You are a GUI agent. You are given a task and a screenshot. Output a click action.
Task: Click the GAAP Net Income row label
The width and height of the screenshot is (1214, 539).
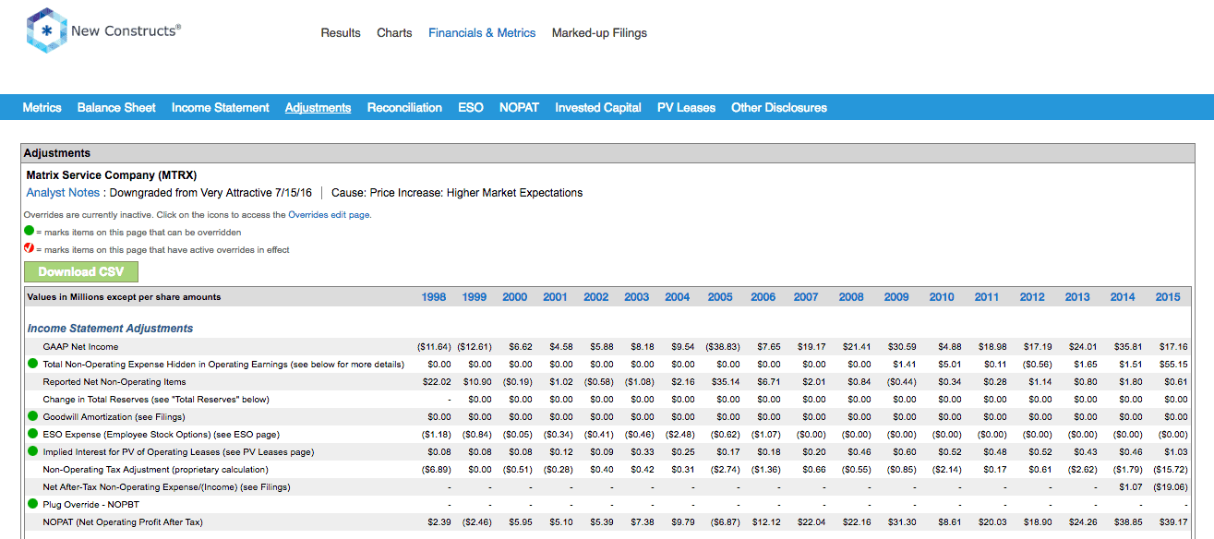coord(80,347)
